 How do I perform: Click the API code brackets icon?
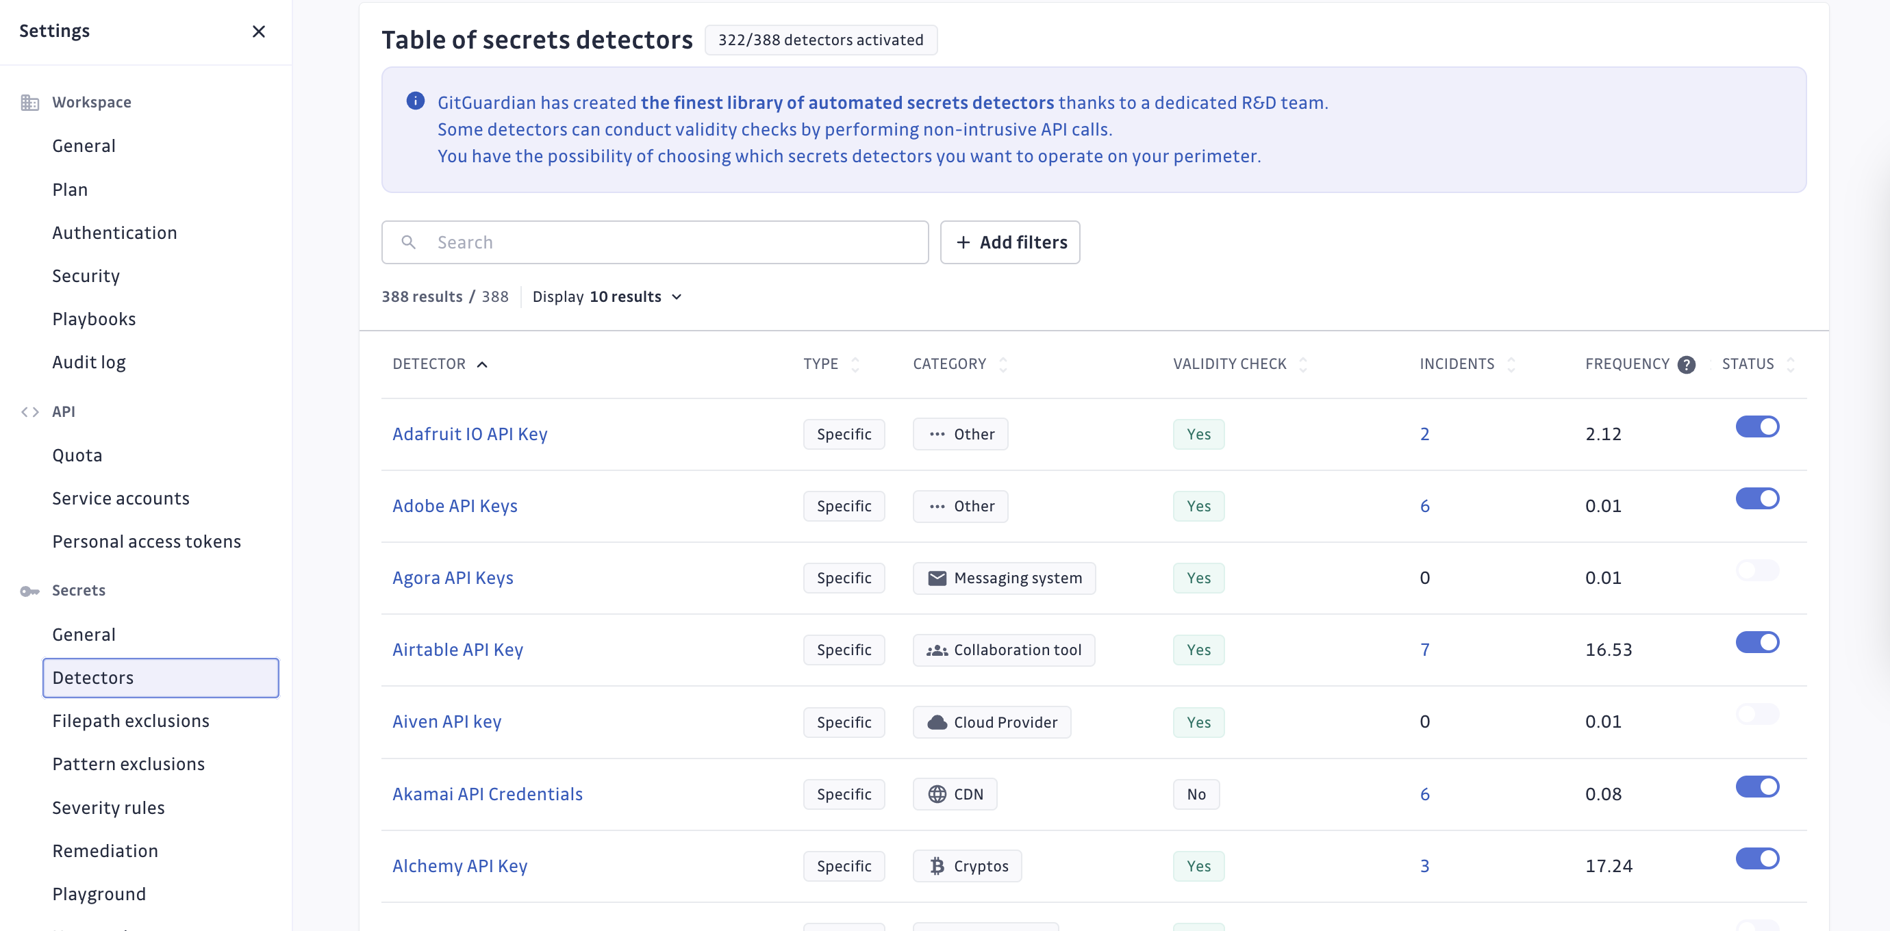click(x=30, y=411)
